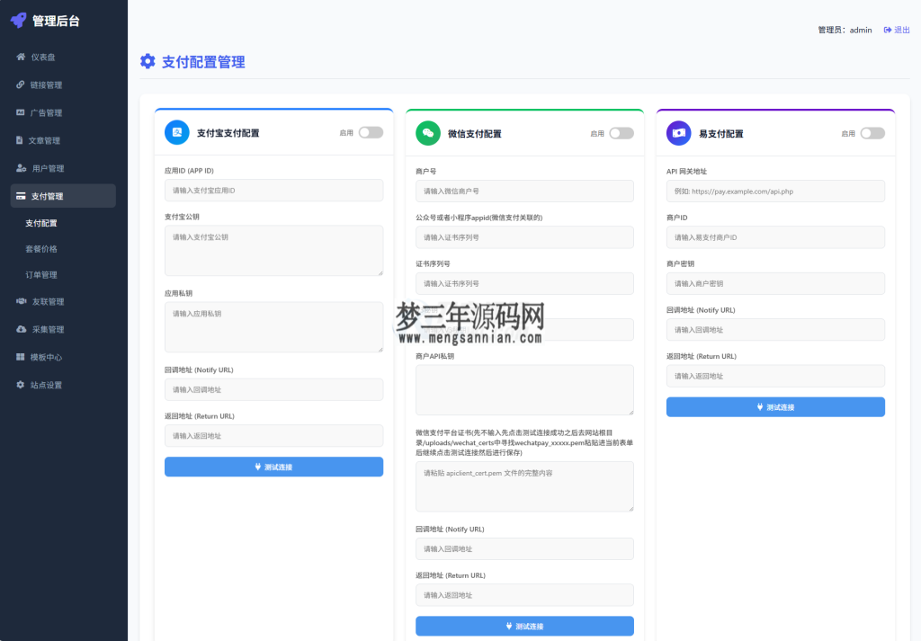Click the gear icon beside 支付配置管理 title
The image size is (921, 641).
click(x=148, y=61)
